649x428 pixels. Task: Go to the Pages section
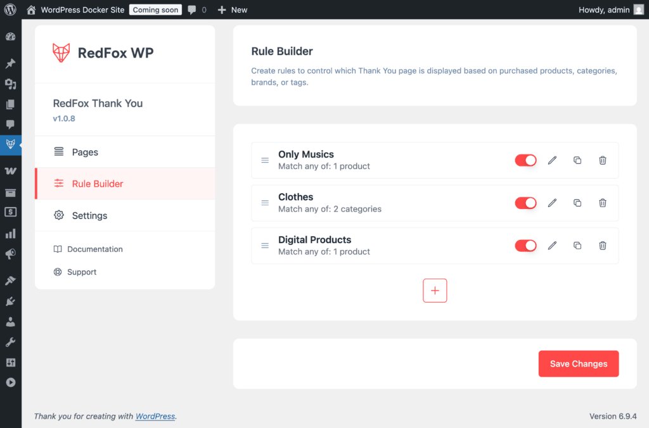pyautogui.click(x=85, y=152)
